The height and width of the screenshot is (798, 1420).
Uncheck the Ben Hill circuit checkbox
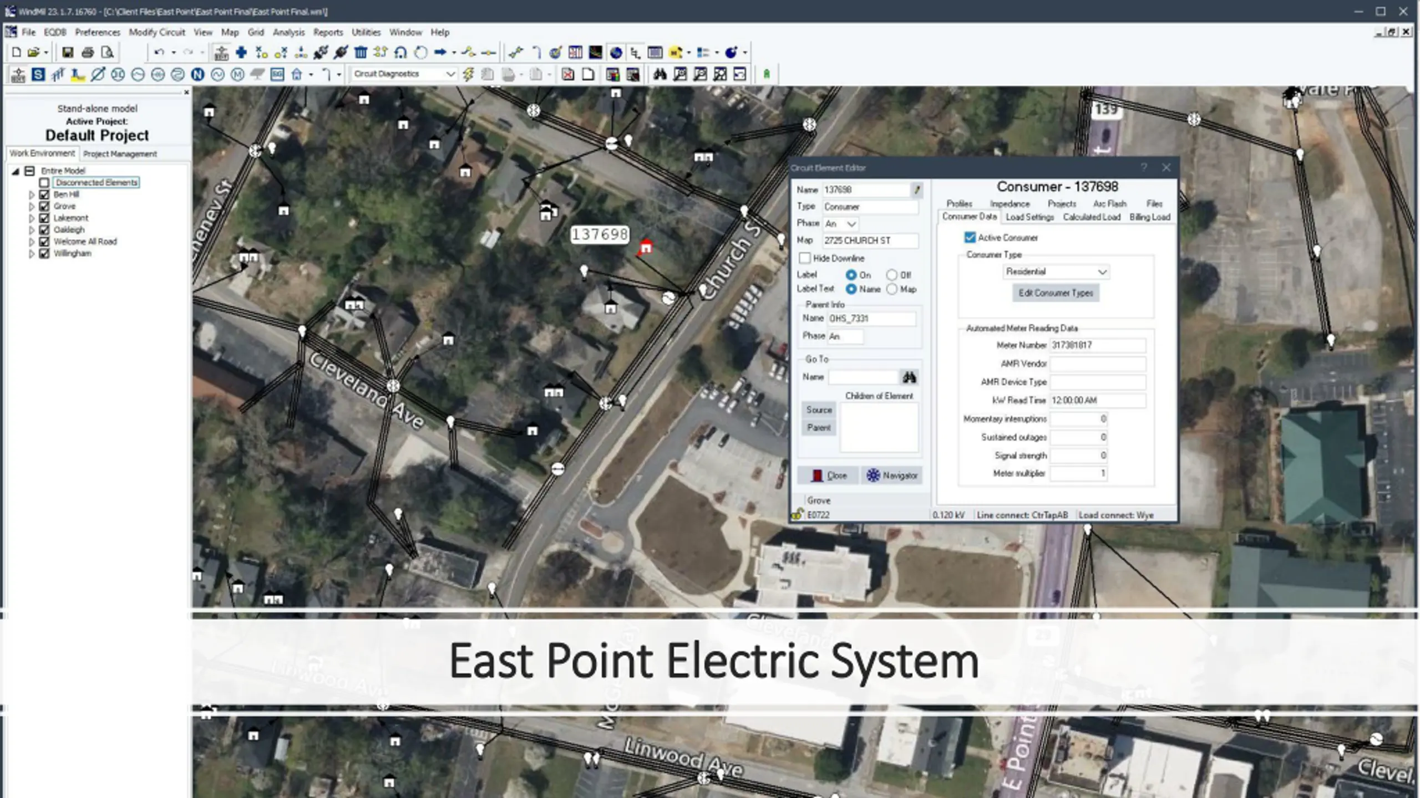pyautogui.click(x=44, y=195)
